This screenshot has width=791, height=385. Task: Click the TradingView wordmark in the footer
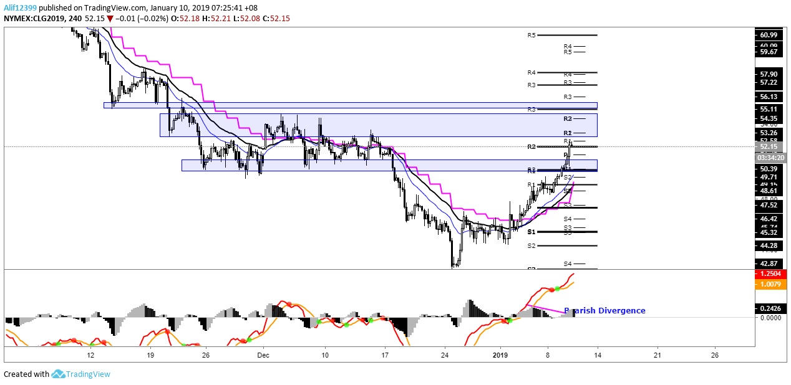(89, 374)
